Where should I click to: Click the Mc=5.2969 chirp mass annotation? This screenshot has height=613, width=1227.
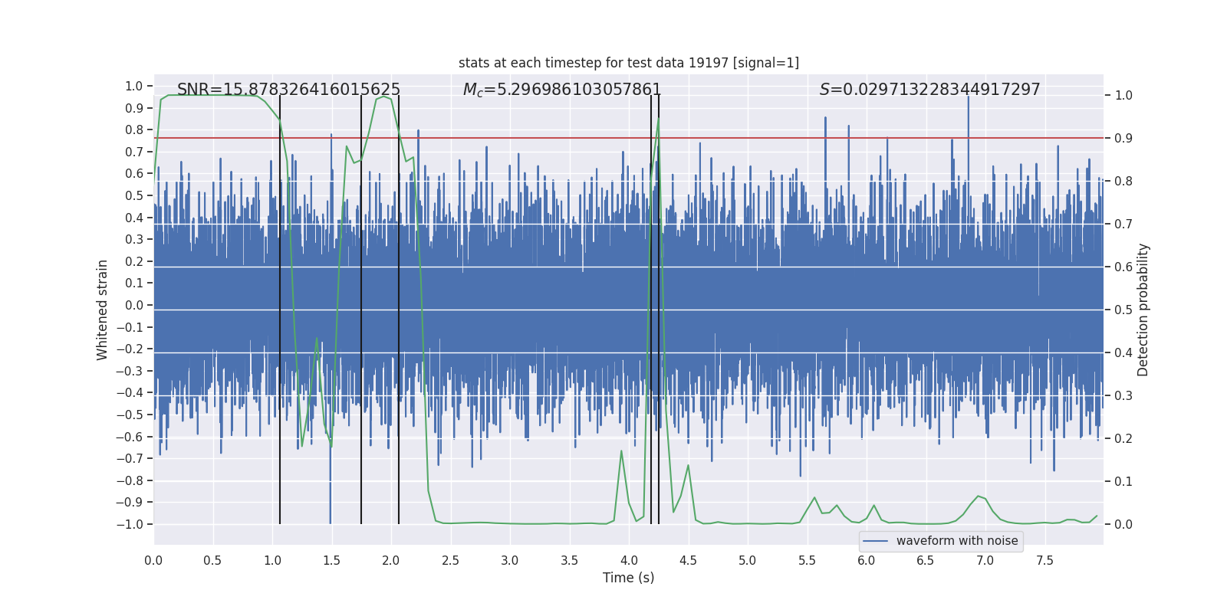(562, 90)
